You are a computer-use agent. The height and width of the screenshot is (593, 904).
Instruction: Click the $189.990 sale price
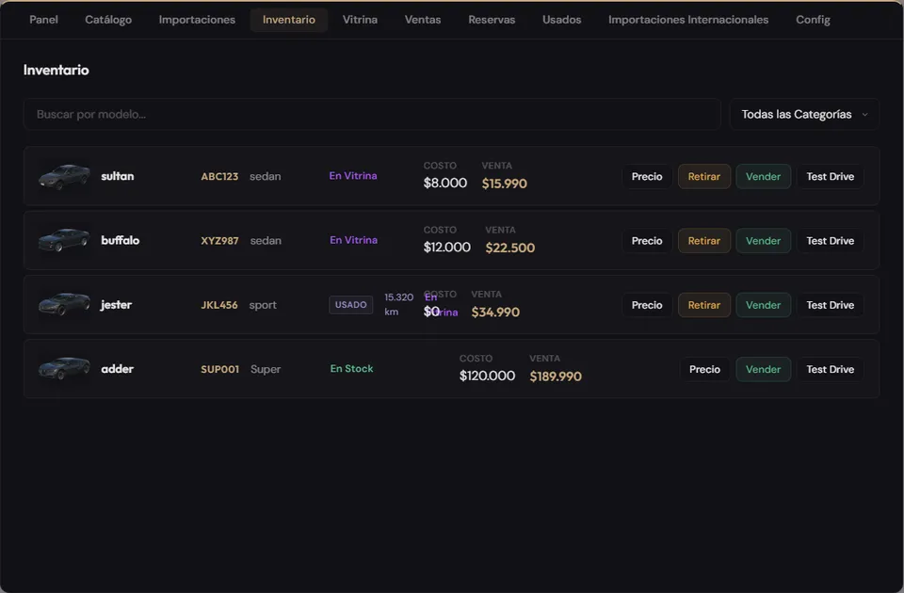tap(556, 377)
